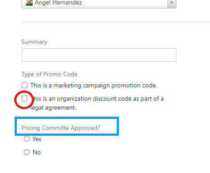Click the Angel Hernandez avatar picture
The image size is (210, 173).
coord(29,3)
